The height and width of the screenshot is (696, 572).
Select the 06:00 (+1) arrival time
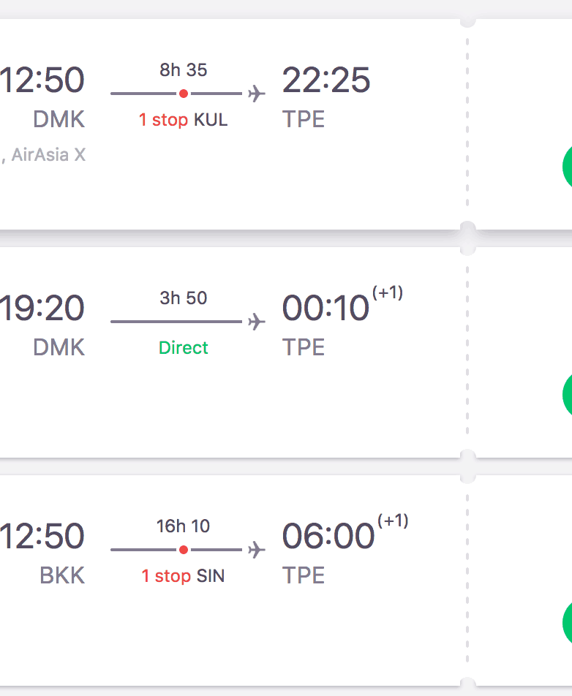328,537
